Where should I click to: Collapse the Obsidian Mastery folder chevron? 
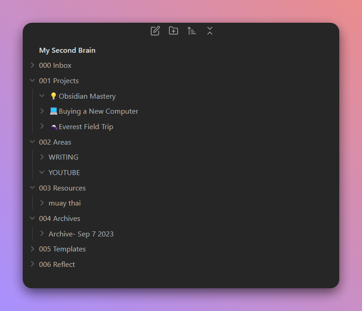click(42, 95)
